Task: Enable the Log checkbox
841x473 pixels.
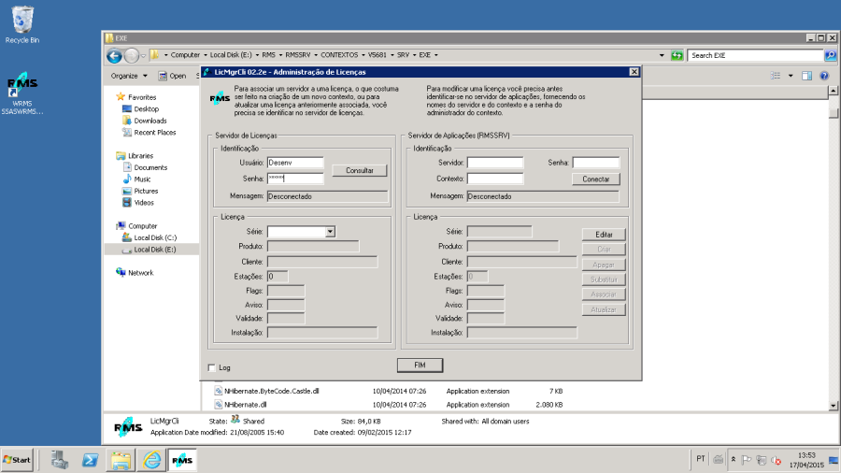Action: (211, 367)
